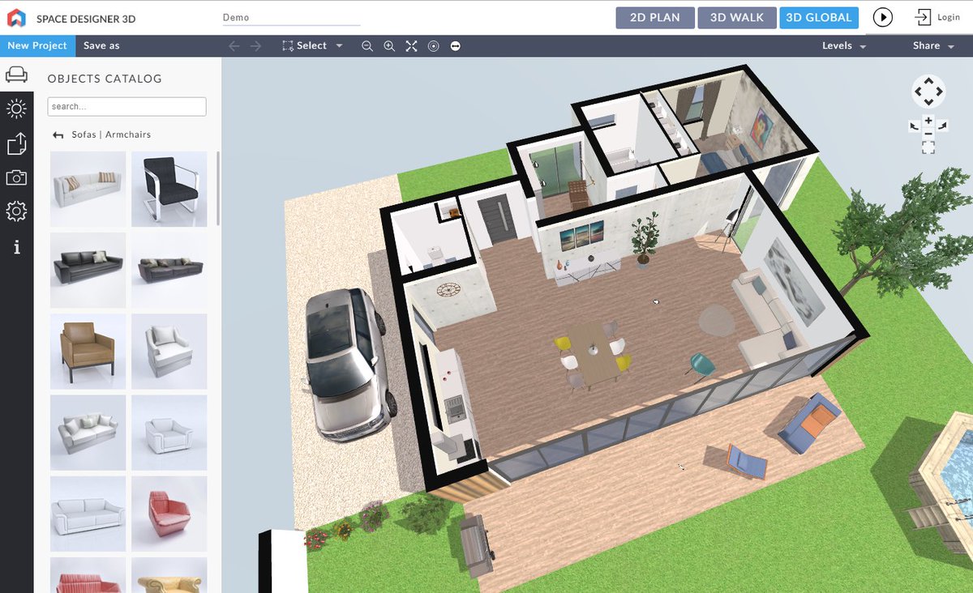Pan view right with navigation arrow

click(940, 92)
